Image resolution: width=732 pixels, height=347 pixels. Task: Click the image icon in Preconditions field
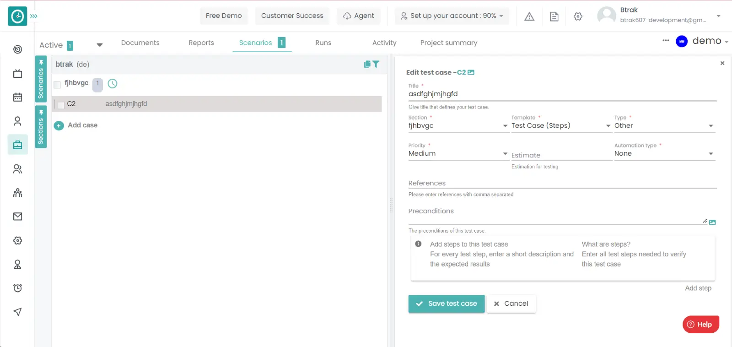click(712, 222)
